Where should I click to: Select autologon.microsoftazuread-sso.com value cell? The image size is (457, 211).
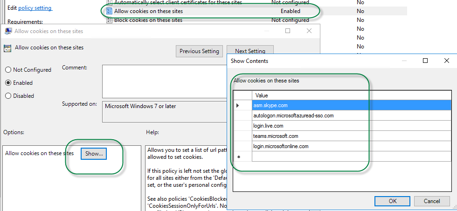[x=352, y=116]
